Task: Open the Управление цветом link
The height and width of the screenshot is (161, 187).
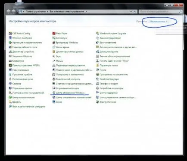Action: coord(22,88)
